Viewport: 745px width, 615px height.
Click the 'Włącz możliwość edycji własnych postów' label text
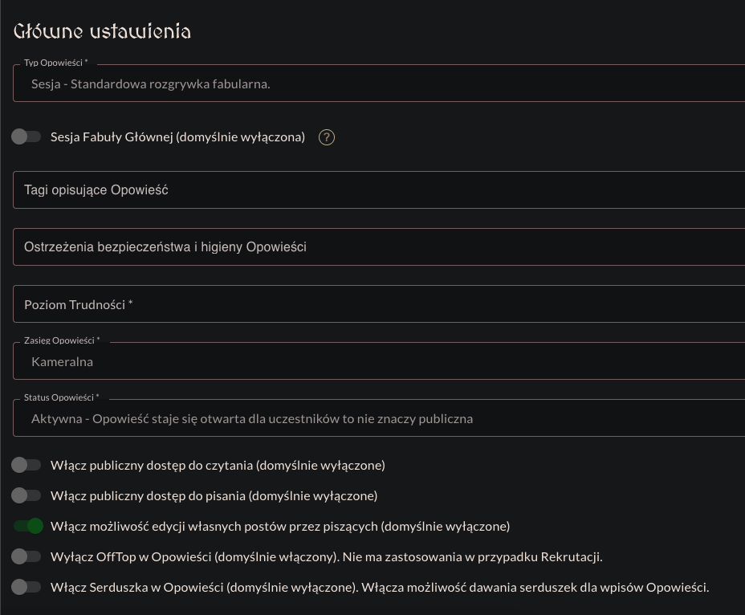280,527
